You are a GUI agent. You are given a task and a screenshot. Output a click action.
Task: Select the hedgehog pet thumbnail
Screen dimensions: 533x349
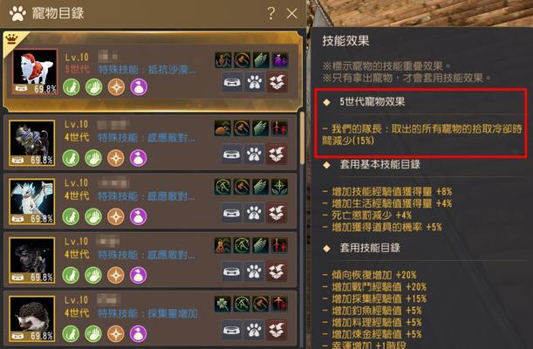[32, 318]
